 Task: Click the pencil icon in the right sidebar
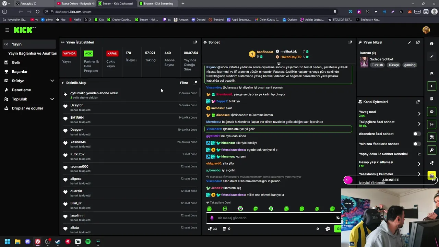tap(431, 57)
